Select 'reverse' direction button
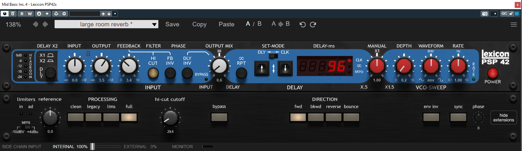The image size is (522, 151). point(334,117)
